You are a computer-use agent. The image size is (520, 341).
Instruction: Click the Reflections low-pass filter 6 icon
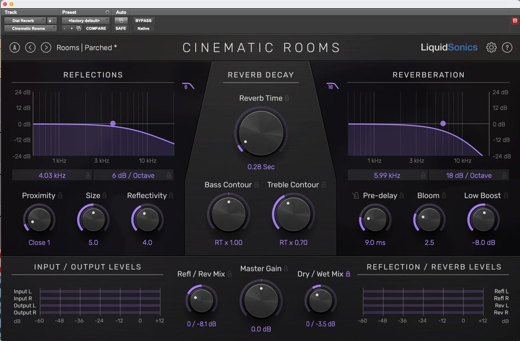pyautogui.click(x=188, y=86)
